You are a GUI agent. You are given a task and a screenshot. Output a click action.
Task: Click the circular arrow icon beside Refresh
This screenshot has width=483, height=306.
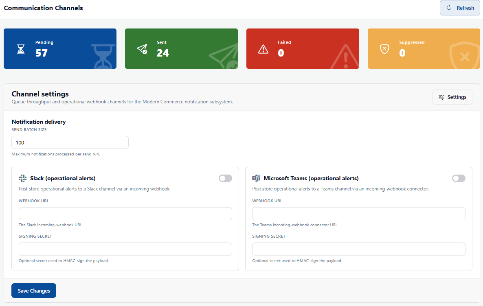coord(449,8)
